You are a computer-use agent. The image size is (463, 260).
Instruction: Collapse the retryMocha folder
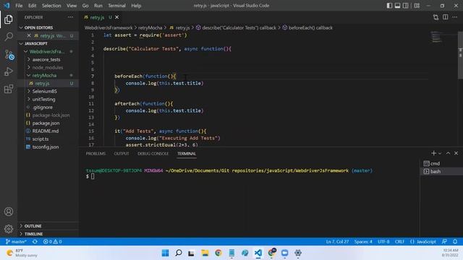(48, 75)
